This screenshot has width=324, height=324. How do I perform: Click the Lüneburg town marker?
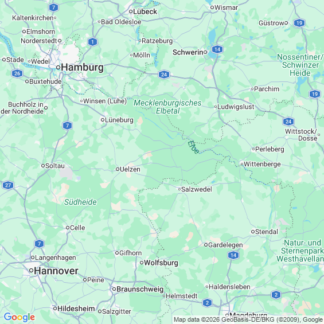tap(103, 120)
